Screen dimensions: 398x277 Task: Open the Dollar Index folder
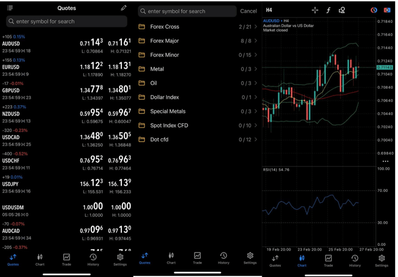[198, 97]
